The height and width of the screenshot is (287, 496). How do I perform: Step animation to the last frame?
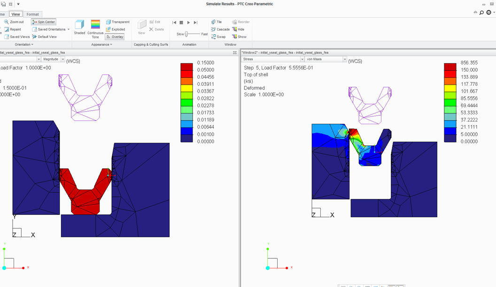[195, 23]
